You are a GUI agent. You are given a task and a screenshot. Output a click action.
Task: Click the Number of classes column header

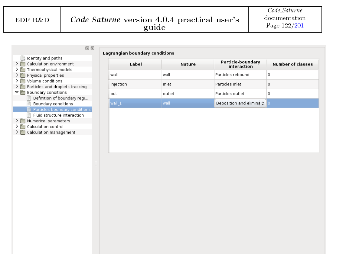292,64
